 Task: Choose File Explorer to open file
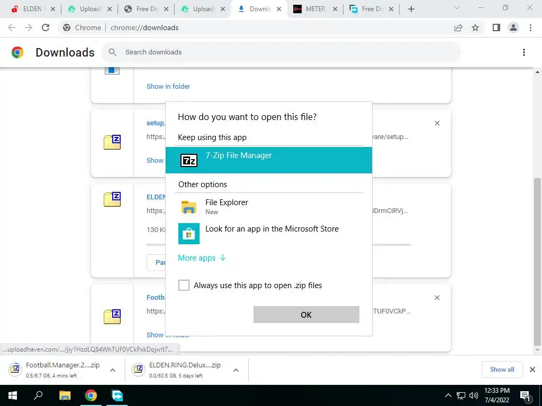[268, 207]
